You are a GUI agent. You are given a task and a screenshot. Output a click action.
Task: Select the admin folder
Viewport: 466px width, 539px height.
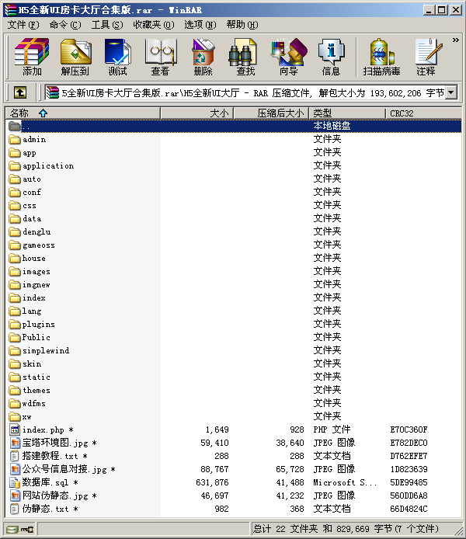click(x=34, y=140)
